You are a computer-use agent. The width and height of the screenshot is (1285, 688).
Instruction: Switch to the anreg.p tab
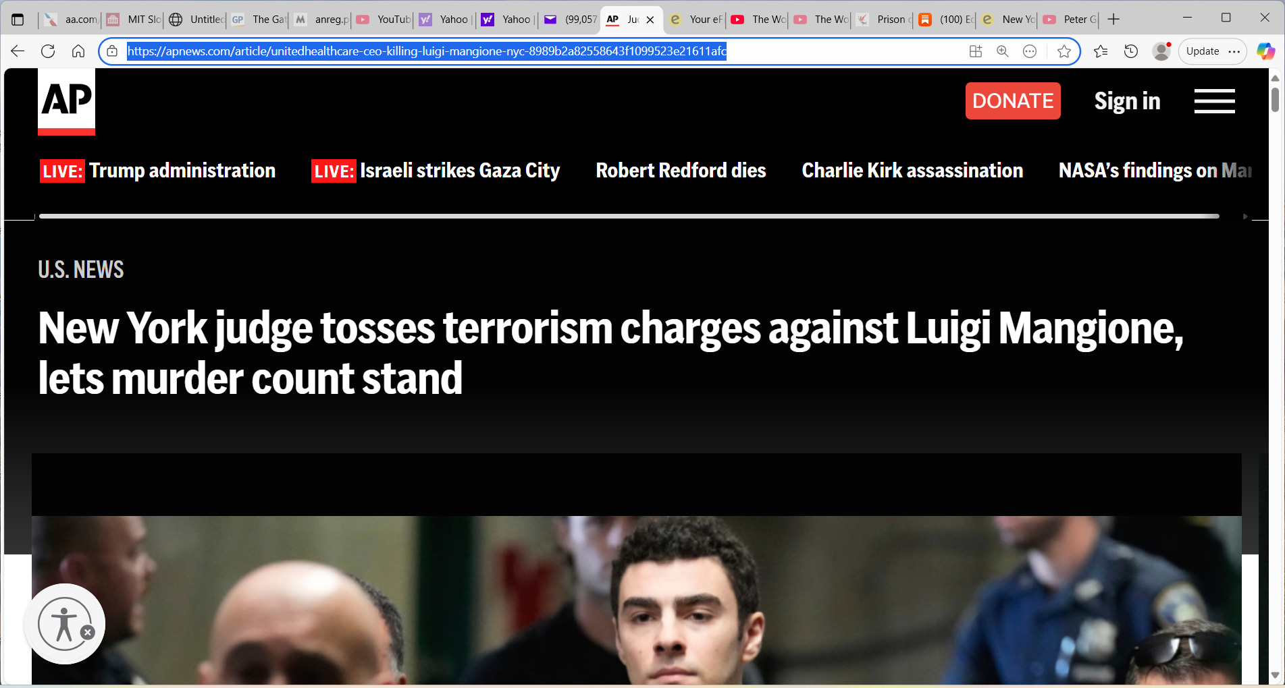321,20
